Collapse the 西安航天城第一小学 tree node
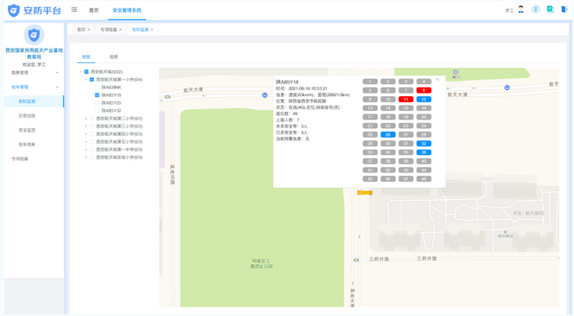574x316 pixels. click(x=86, y=80)
